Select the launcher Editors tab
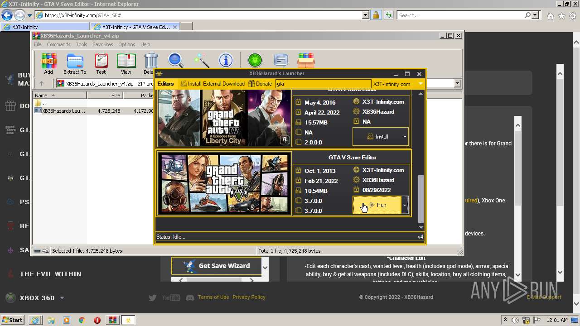This screenshot has width=580, height=326. tap(165, 84)
